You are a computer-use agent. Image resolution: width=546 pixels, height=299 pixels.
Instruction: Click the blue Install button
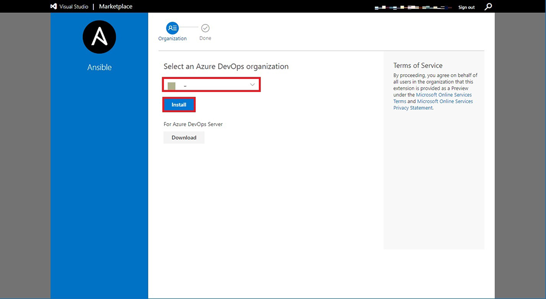click(179, 105)
